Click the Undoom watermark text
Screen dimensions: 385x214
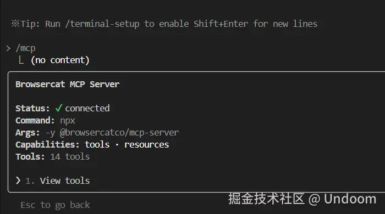350,199
